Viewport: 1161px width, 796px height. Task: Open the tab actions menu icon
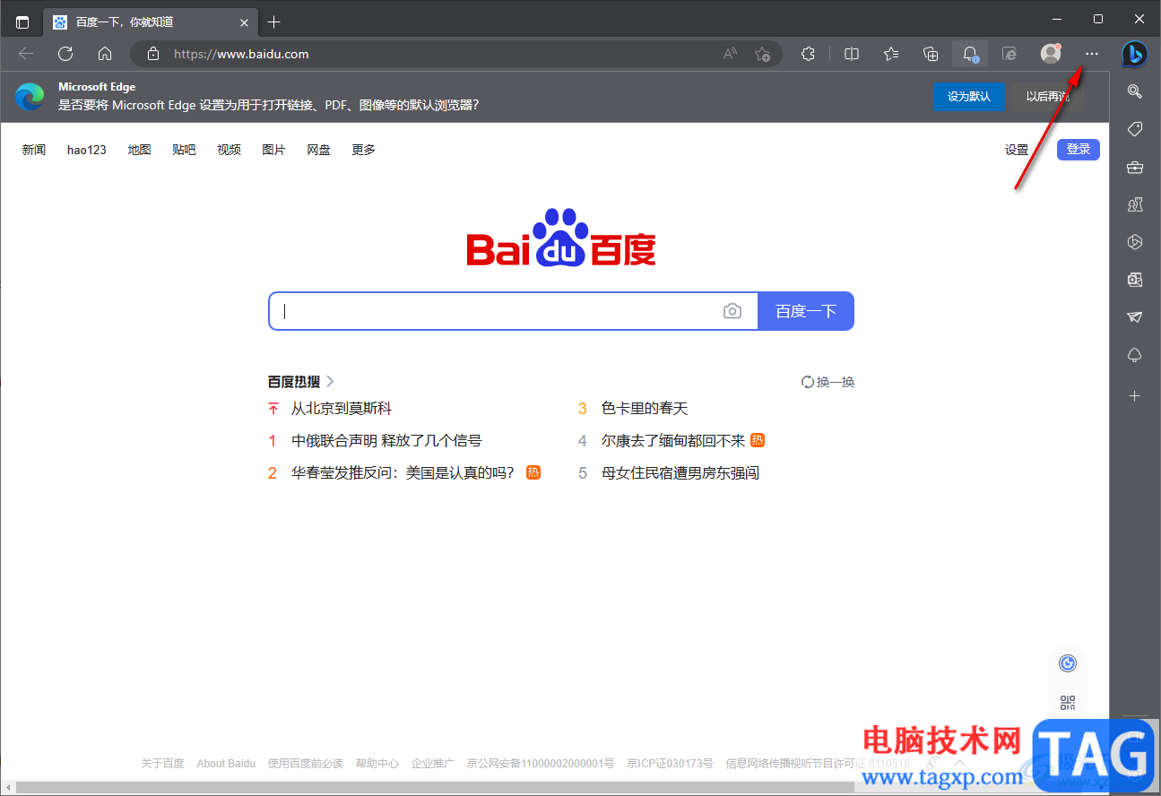coord(22,22)
